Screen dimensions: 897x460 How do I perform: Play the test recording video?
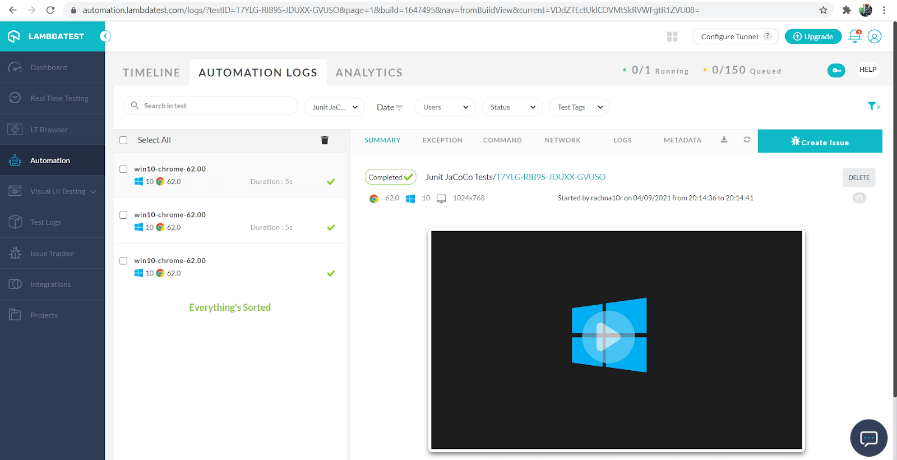point(608,337)
